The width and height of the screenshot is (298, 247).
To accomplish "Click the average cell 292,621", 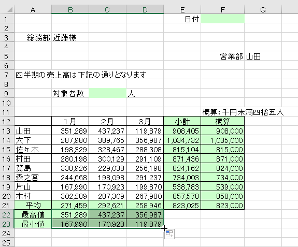I will tap(107, 205).
